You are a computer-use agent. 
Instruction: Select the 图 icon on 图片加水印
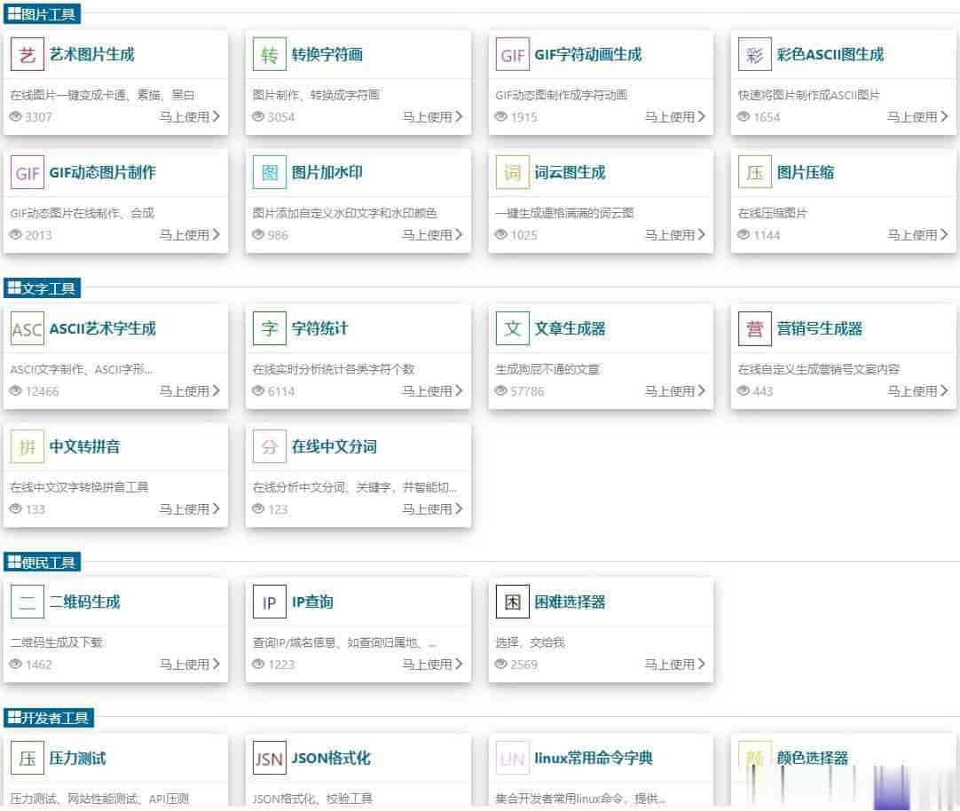[269, 172]
